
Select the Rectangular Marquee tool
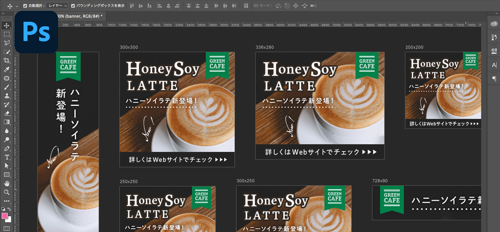point(7,34)
